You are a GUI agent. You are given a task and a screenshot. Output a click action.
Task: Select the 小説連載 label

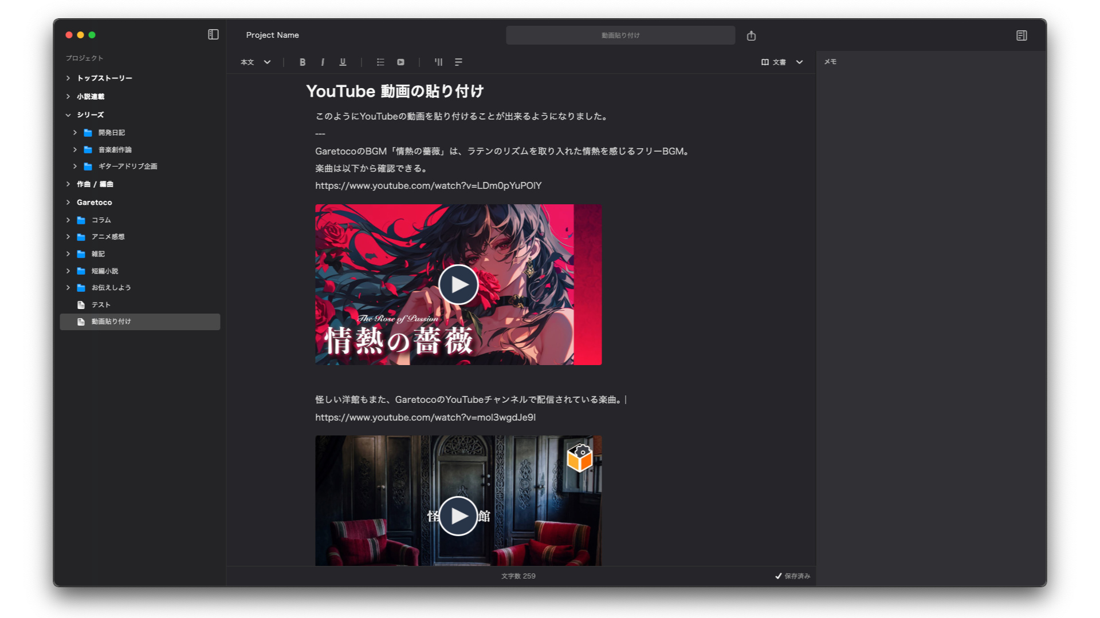click(x=91, y=96)
